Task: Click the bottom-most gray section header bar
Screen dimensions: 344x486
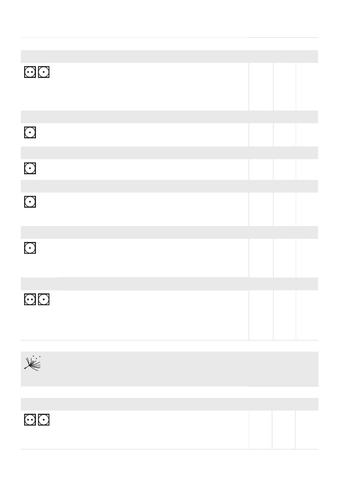Action: pyautogui.click(x=169, y=404)
